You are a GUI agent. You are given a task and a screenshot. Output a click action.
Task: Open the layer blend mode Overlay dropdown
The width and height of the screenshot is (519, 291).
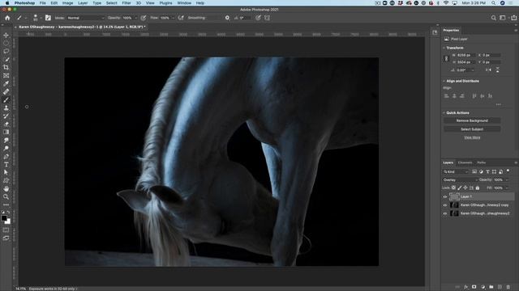tap(461, 179)
